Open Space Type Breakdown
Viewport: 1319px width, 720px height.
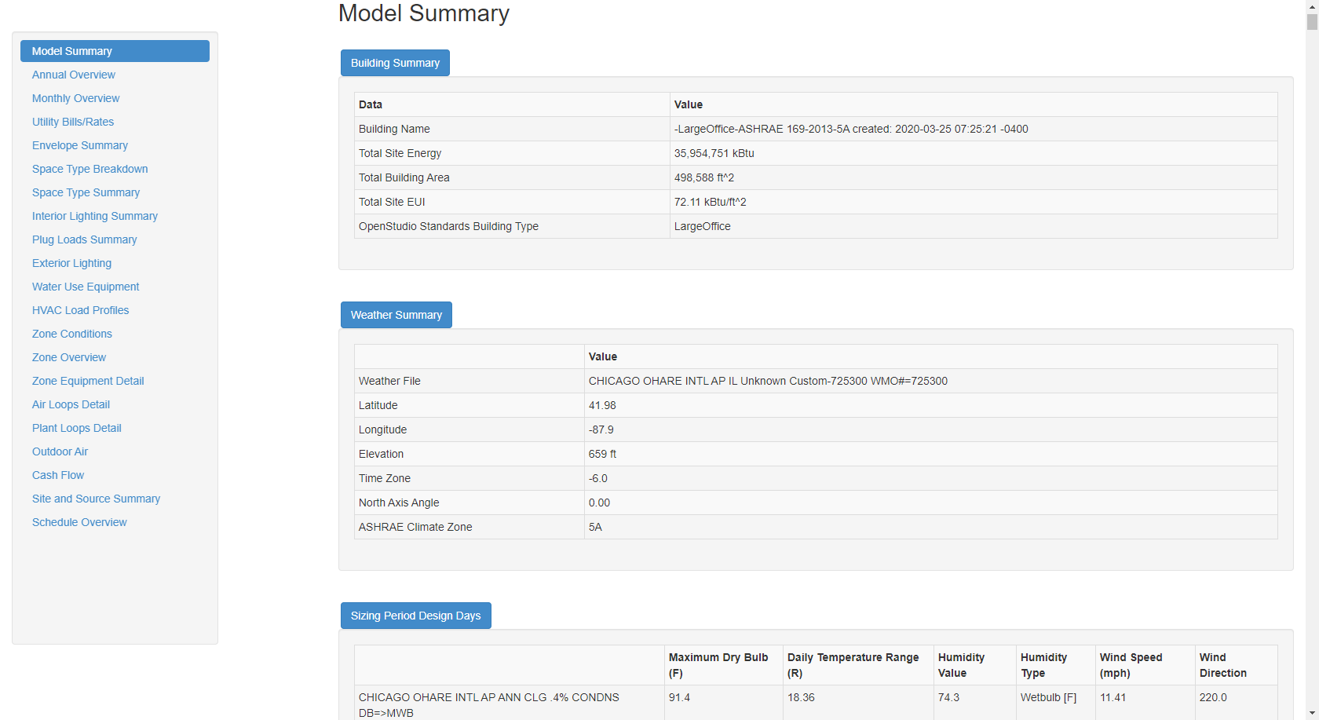[x=90, y=169]
